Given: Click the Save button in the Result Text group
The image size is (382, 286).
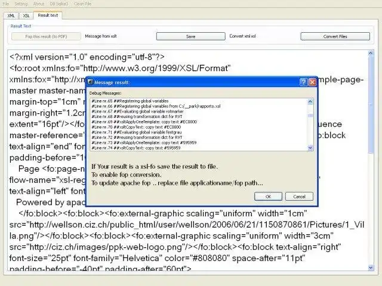Looking at the screenshot, I should tap(191, 36).
